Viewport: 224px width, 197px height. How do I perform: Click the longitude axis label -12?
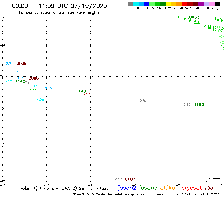pyautogui.click(x=46, y=185)
